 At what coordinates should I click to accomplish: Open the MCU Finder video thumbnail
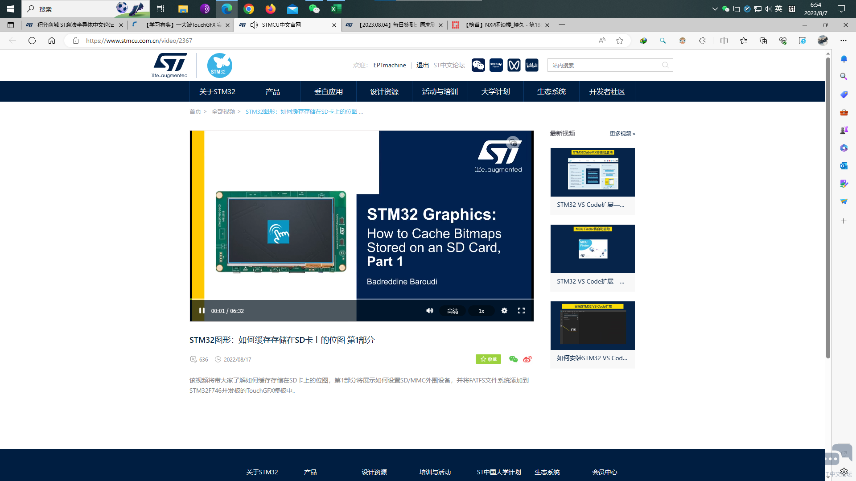593,249
